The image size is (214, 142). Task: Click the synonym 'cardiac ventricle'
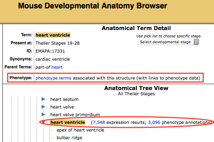53,59
